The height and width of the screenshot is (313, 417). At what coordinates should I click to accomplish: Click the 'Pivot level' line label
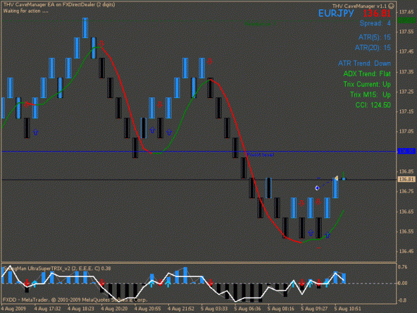coord(260,155)
